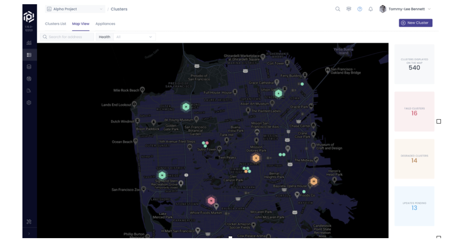Open the Alpha Project selector dropdown
Screen dimensions: 464x242
[75, 9]
